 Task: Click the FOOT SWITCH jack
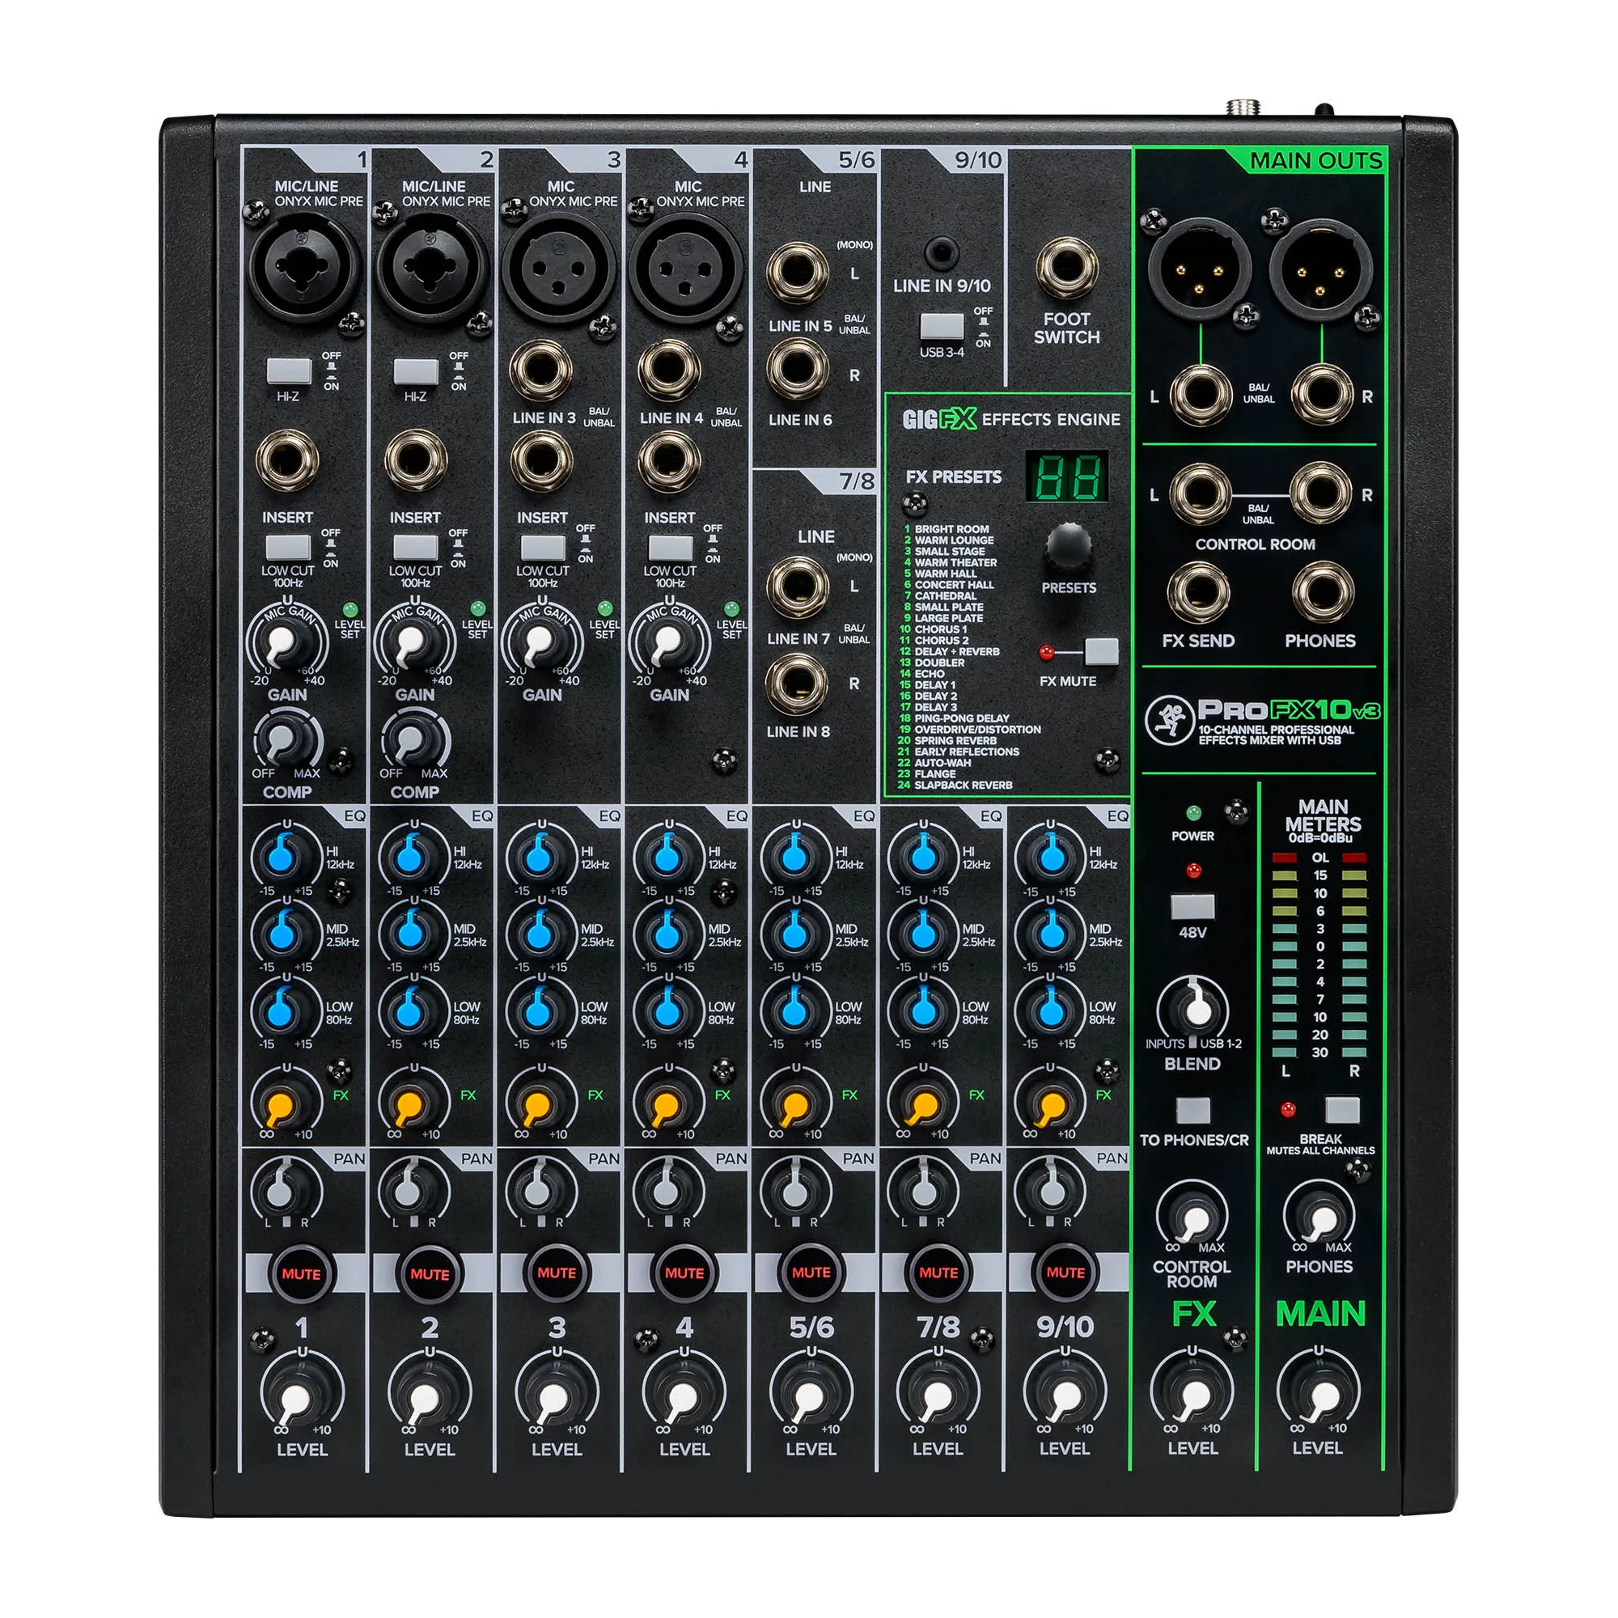[x=1066, y=268]
